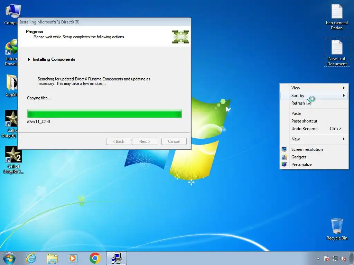Click the Please wait while Setup completes text
This screenshot has height=265, width=354.
(x=79, y=37)
